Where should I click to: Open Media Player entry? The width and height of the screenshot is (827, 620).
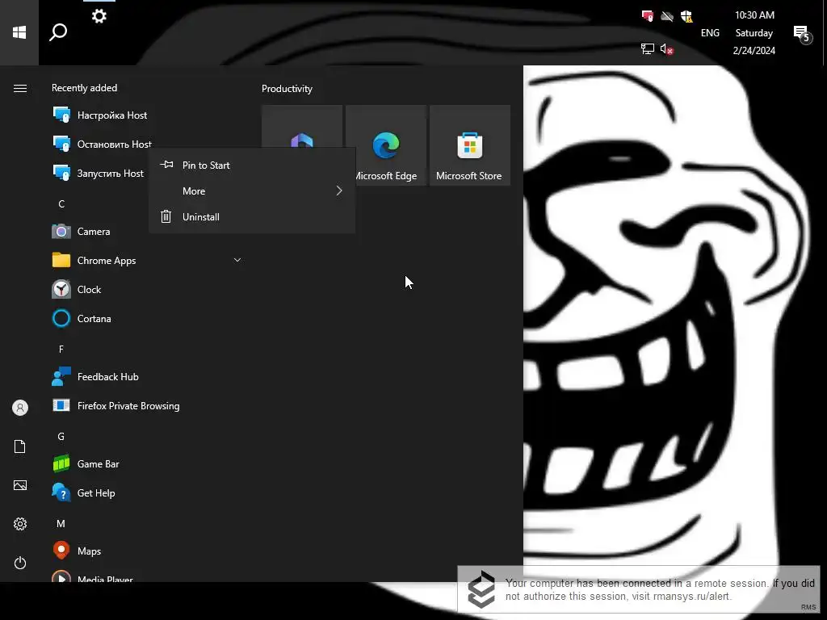[x=148, y=576]
